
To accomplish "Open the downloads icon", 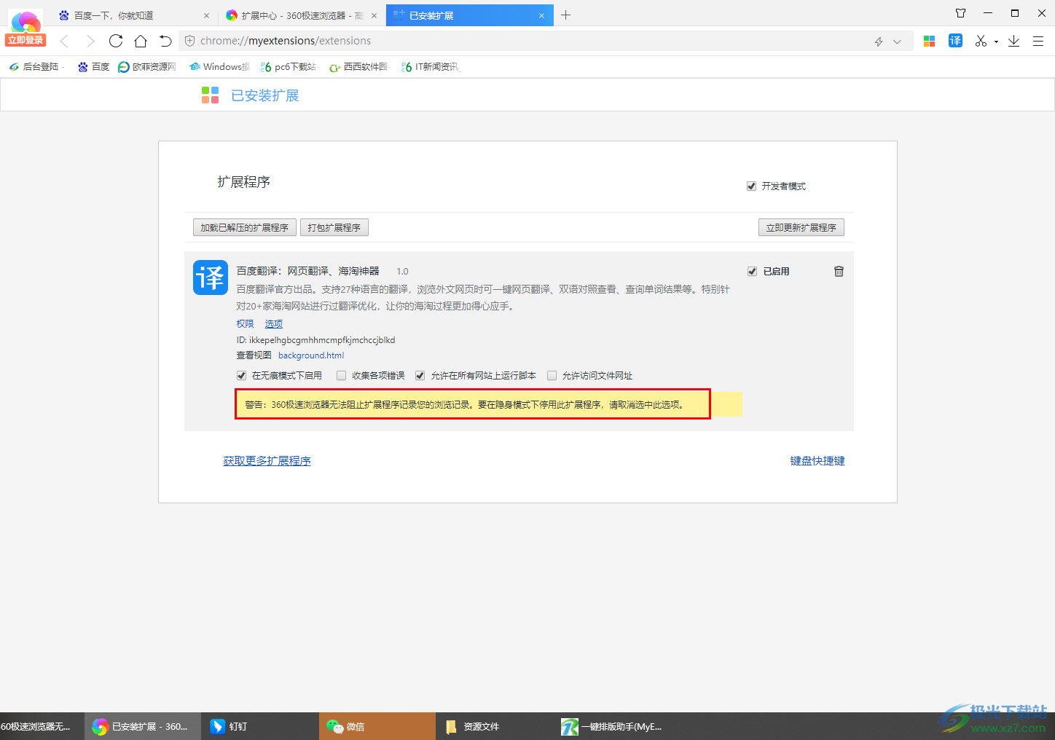I will point(1013,41).
